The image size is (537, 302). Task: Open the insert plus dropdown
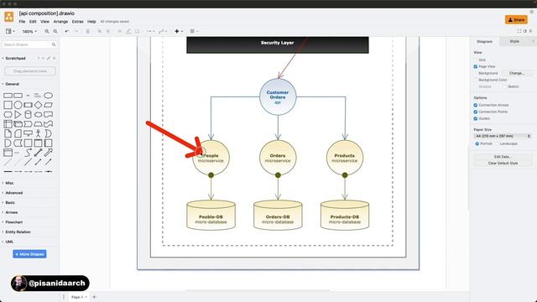[x=179, y=31]
